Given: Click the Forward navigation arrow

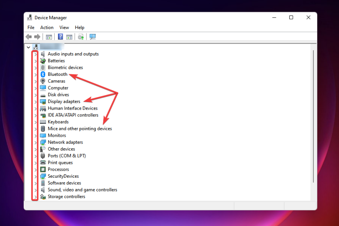Looking at the screenshot, I should click(37, 36).
